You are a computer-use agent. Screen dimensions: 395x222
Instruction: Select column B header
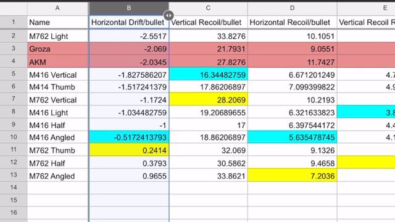point(129,8)
